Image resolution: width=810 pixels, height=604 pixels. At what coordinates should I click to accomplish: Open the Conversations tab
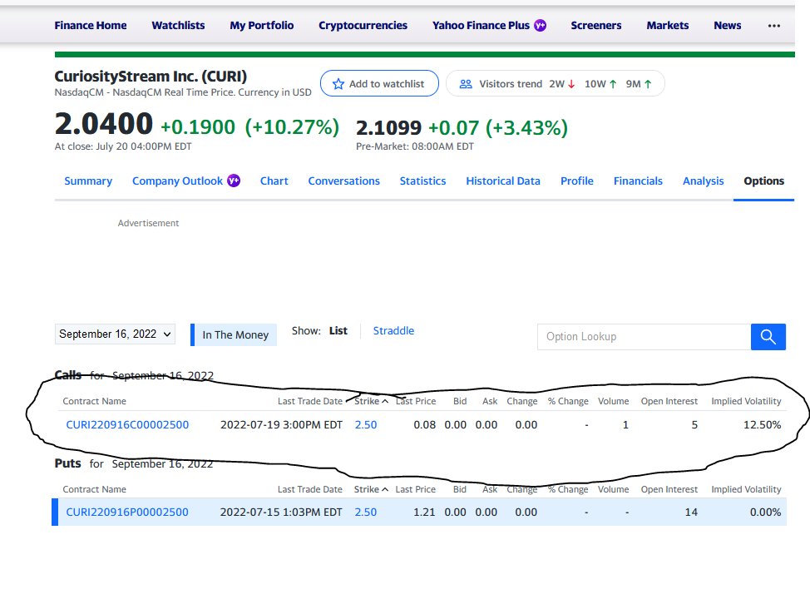[x=344, y=181]
